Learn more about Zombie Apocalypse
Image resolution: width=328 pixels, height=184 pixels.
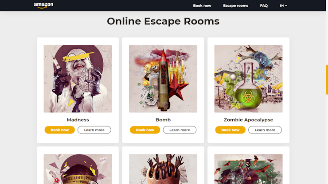coord(265,130)
